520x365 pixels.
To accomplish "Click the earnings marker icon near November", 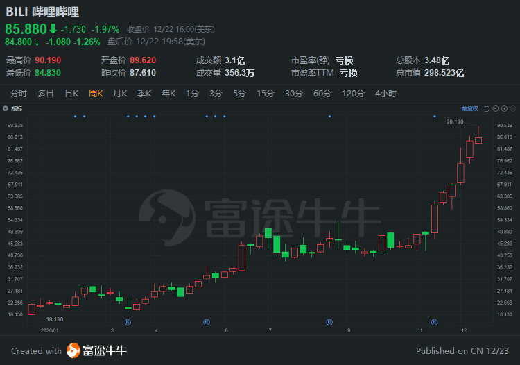I will [x=435, y=321].
